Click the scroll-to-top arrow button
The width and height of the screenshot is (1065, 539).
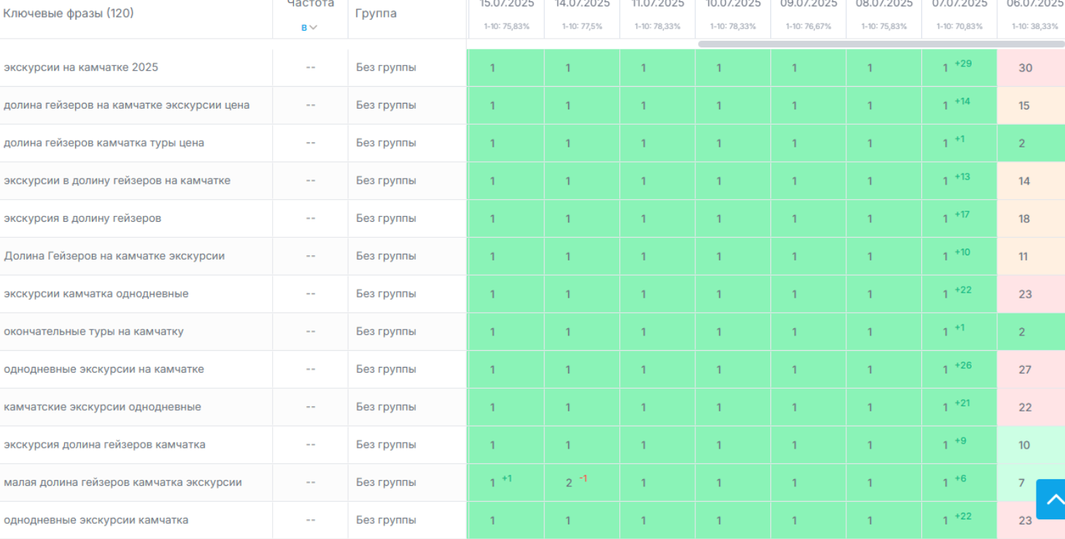click(1052, 500)
